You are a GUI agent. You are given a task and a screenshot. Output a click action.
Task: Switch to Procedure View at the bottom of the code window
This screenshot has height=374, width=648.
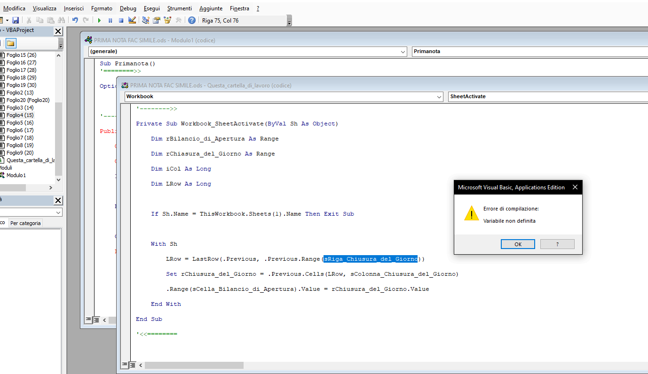(125, 365)
